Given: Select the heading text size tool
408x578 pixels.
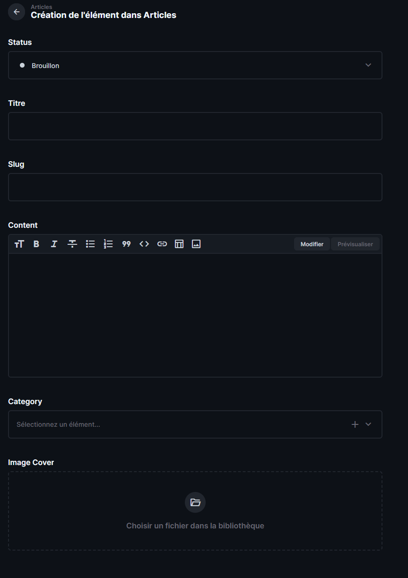Looking at the screenshot, I should (19, 244).
